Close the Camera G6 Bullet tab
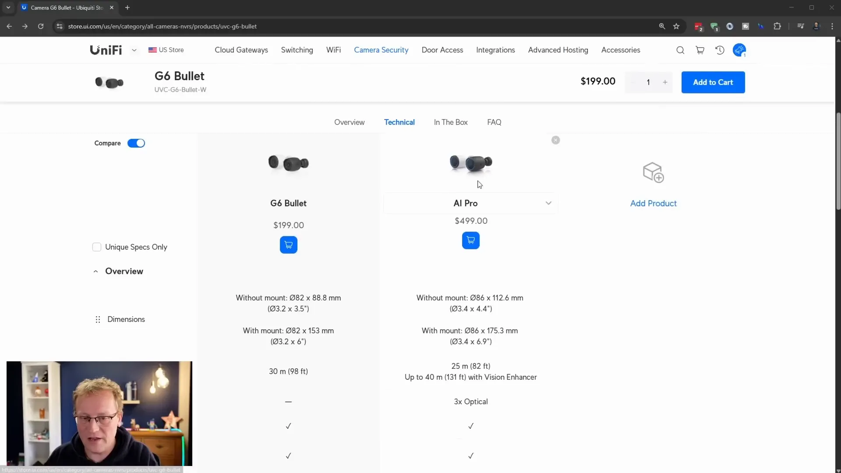The width and height of the screenshot is (841, 473). click(x=112, y=7)
